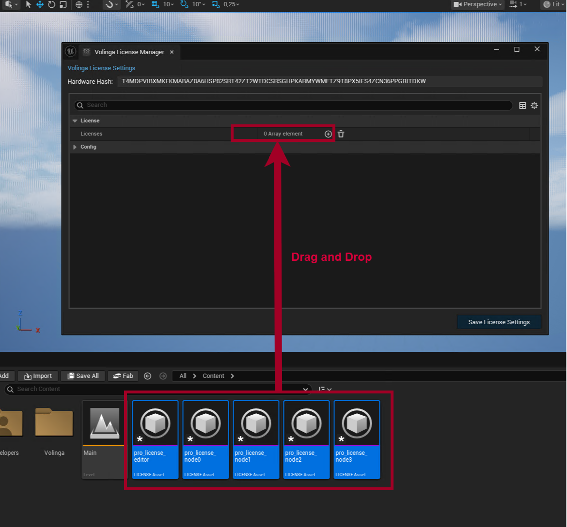Open the Perspective viewport dropdown
The width and height of the screenshot is (567, 527).
[478, 4]
